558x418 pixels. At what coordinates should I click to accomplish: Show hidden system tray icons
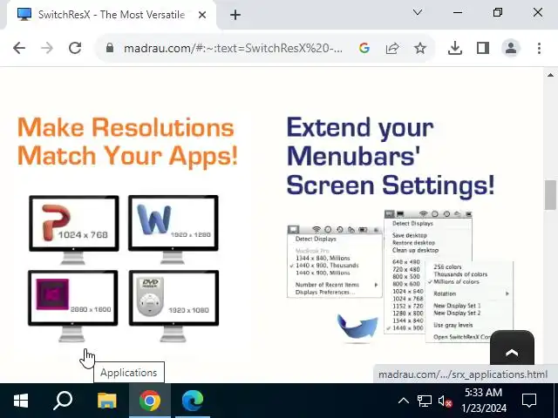click(403, 401)
